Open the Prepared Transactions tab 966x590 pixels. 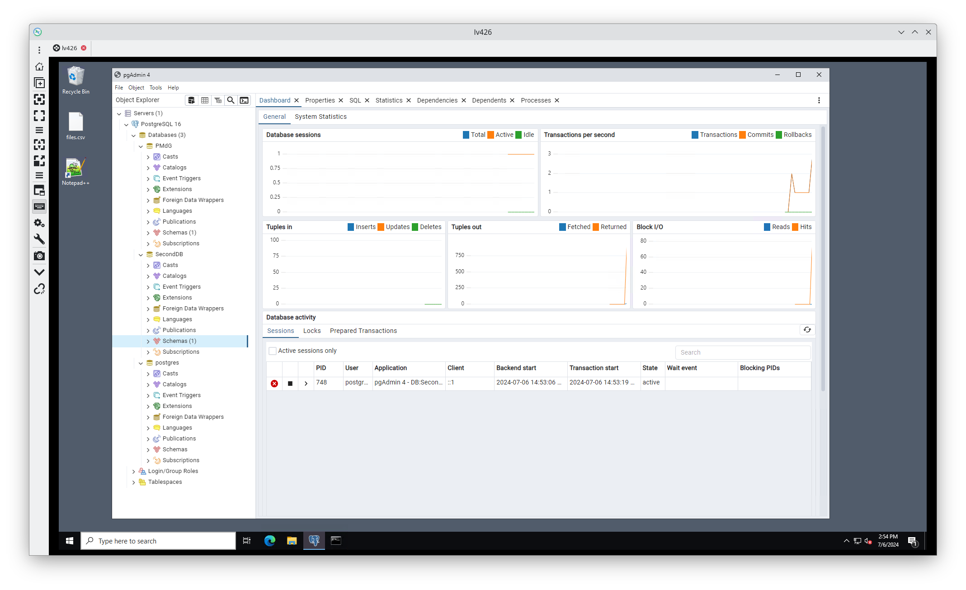[x=363, y=331]
